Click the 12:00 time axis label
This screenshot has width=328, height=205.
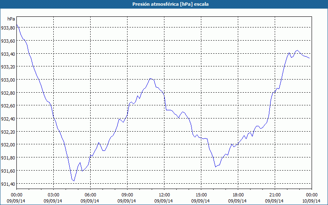click(x=164, y=195)
